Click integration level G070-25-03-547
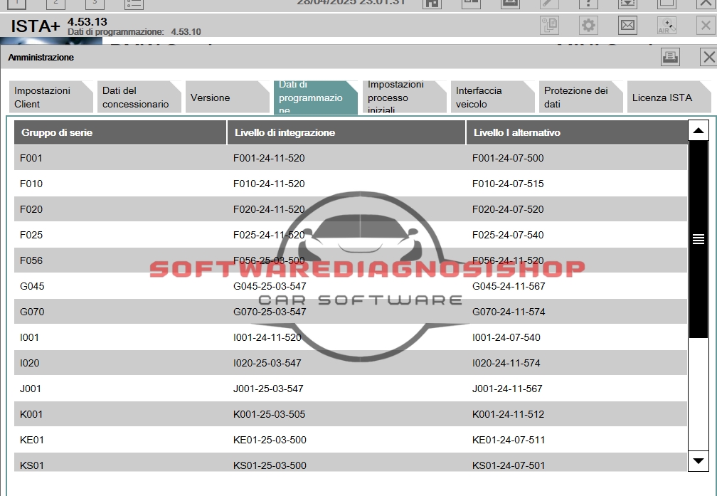This screenshot has height=496, width=717. coord(270,312)
